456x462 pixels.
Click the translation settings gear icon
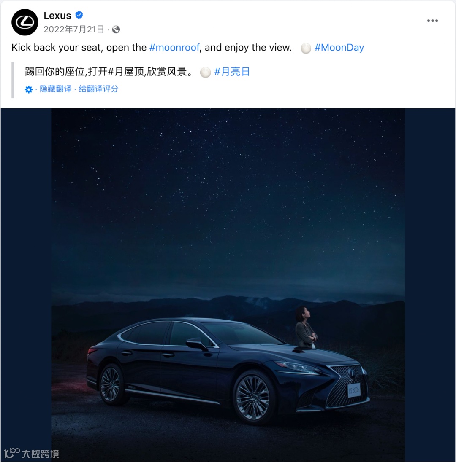pyautogui.click(x=29, y=89)
